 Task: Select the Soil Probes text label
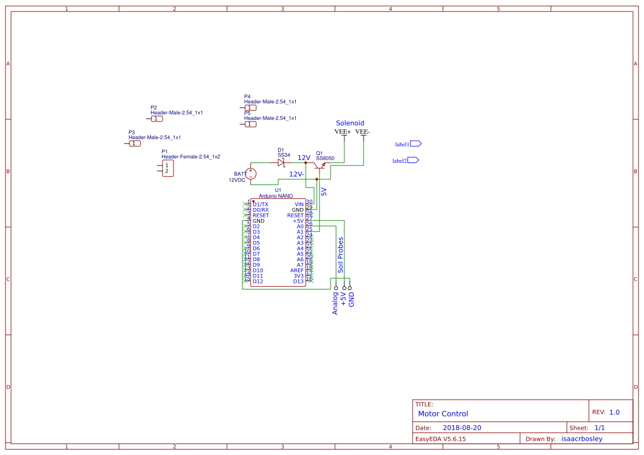tap(340, 255)
